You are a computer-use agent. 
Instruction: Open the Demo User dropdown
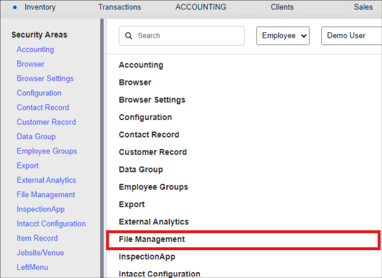(x=351, y=36)
